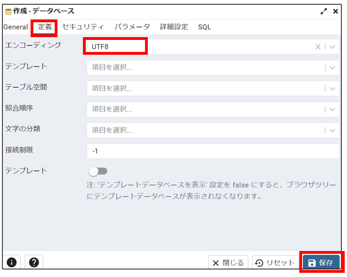Image resolution: width=347 pixels, height=277 pixels.
Task: Open the セキュリティ tab
Action: [83, 27]
